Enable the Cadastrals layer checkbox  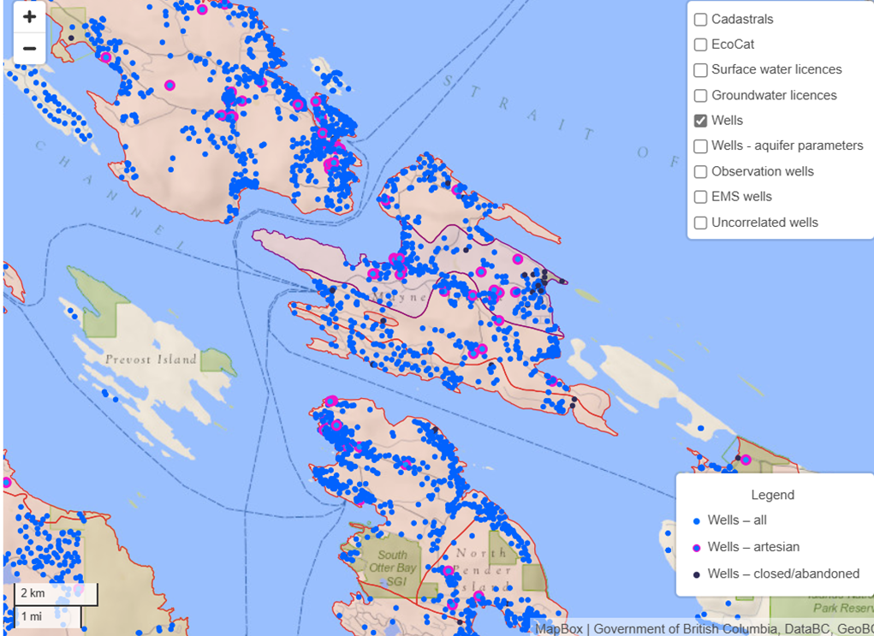700,20
